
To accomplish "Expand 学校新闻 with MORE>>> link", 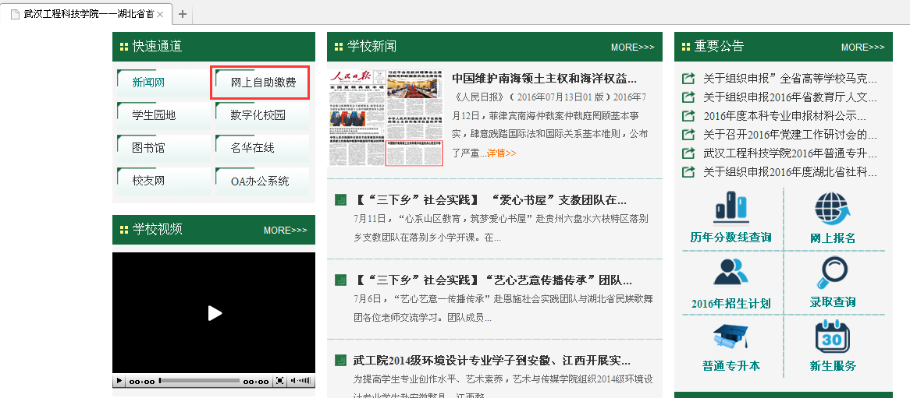I will (x=632, y=48).
